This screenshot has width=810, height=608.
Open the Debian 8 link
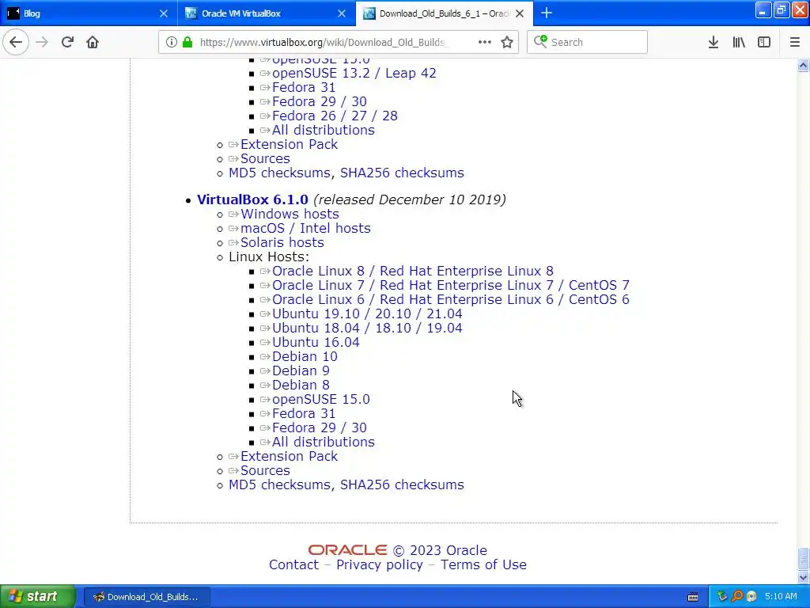[301, 386]
